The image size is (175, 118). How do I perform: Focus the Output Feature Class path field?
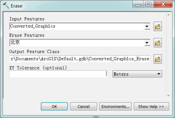tap(80, 59)
